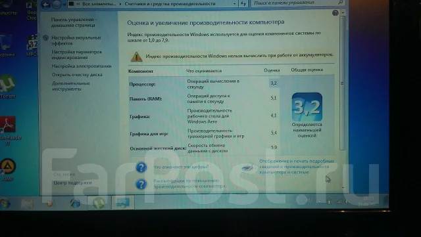
Task: Click the scrollbar up arrow
Action: [x=343, y=12]
